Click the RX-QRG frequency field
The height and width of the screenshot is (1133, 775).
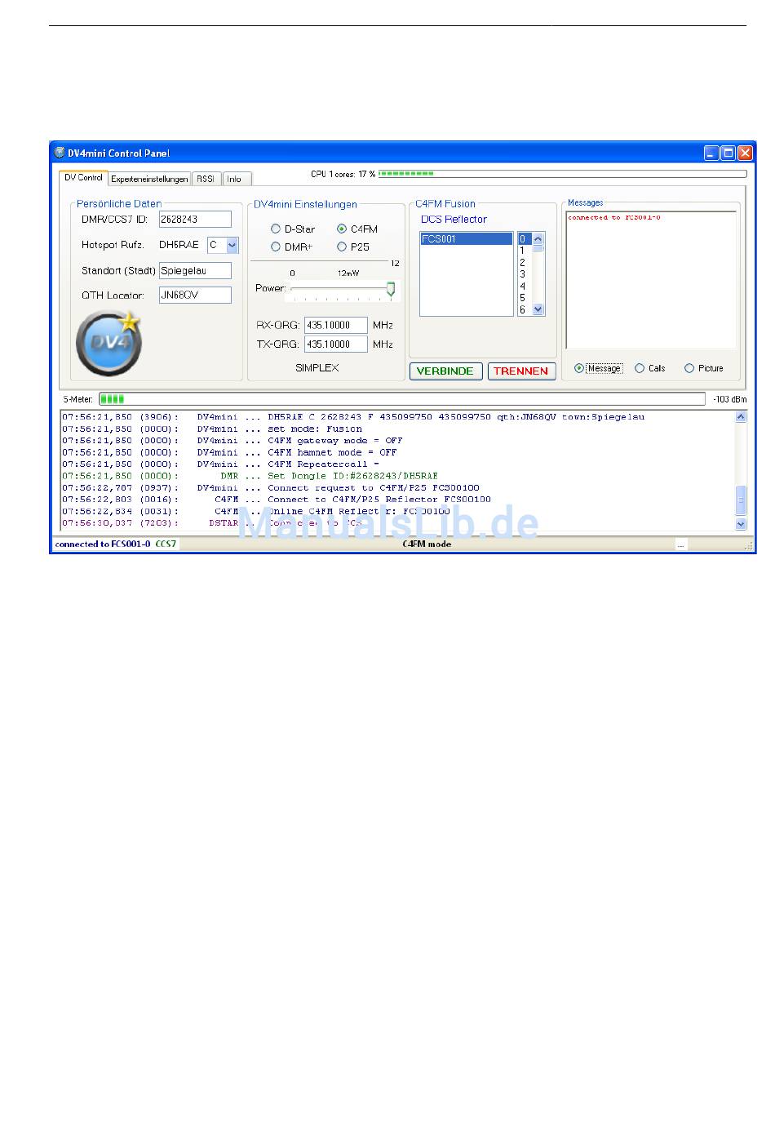pyautogui.click(x=336, y=326)
